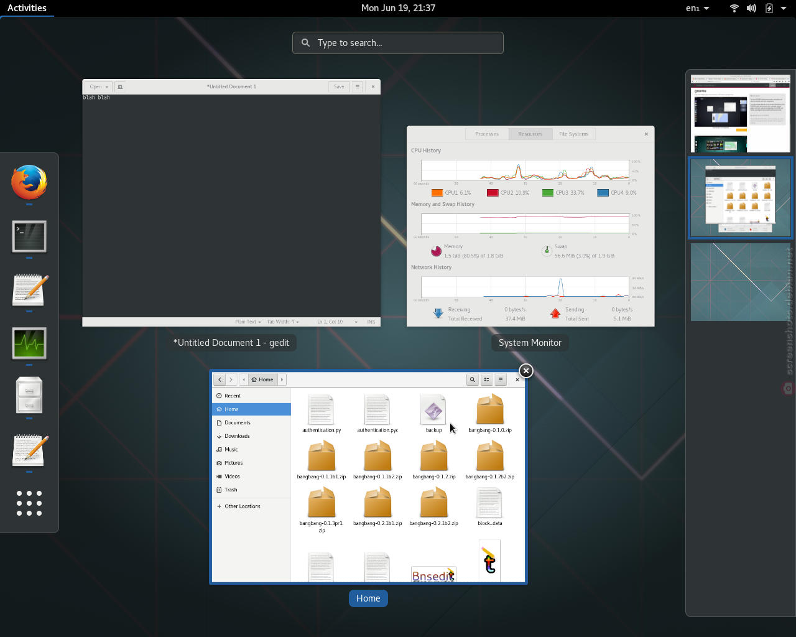Open System Monitor from the dash

[29, 343]
